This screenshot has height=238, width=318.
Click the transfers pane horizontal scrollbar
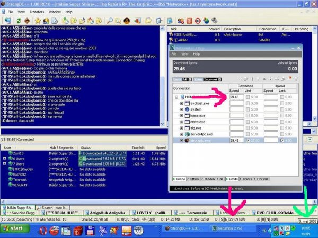(x=159, y=202)
